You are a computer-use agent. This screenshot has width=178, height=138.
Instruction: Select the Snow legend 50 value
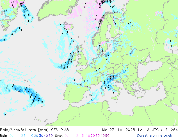(x=107, y=136)
